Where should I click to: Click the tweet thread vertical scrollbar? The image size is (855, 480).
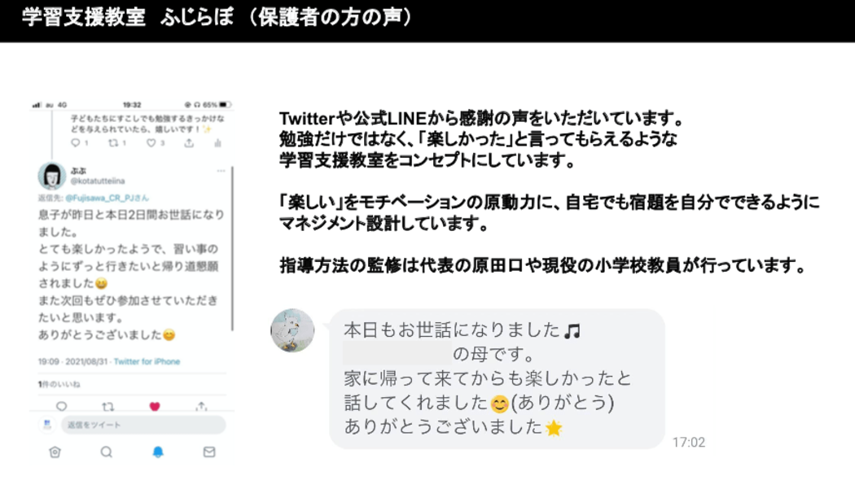[x=233, y=248]
